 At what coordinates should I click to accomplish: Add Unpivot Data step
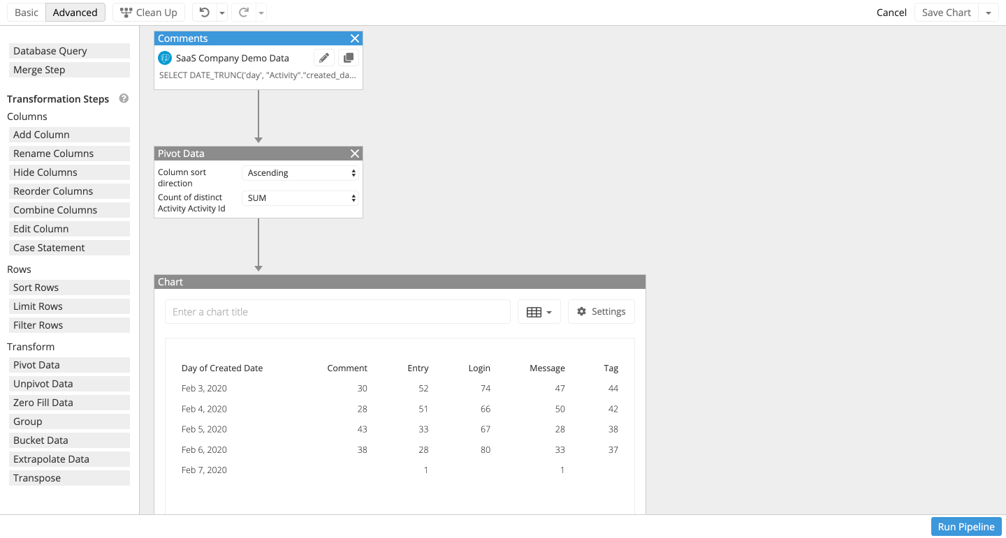click(x=69, y=384)
